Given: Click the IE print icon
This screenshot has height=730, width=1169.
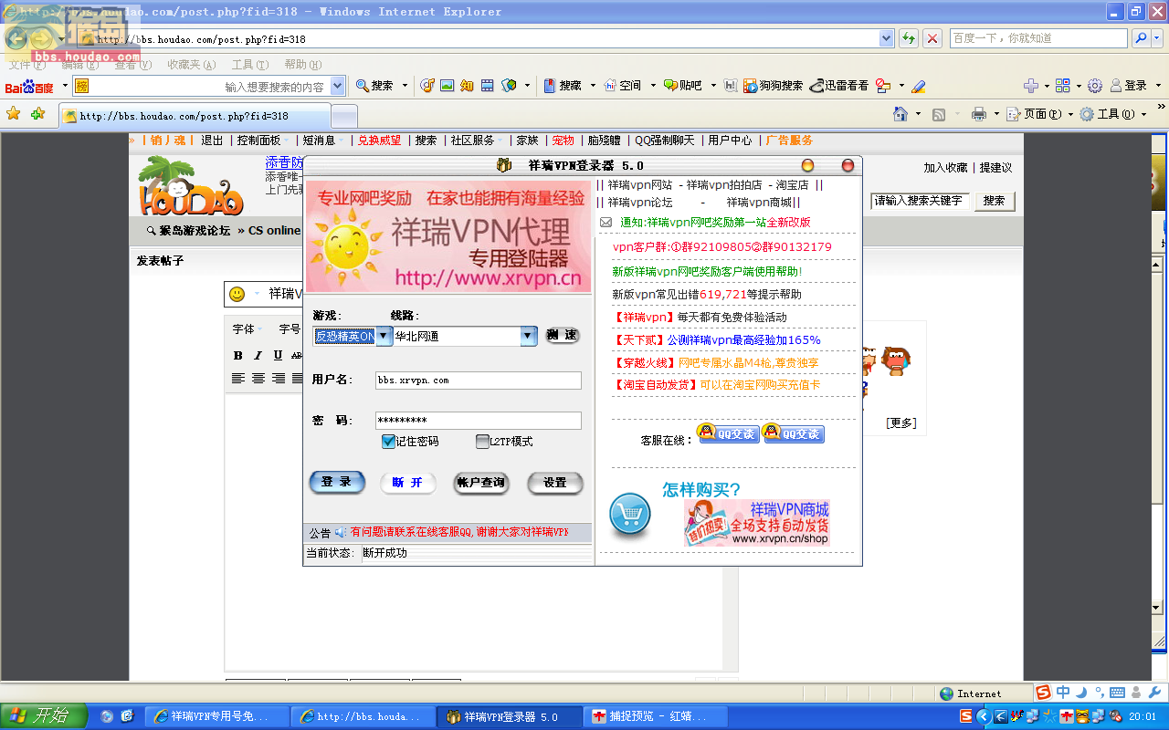Looking at the screenshot, I should tap(979, 114).
